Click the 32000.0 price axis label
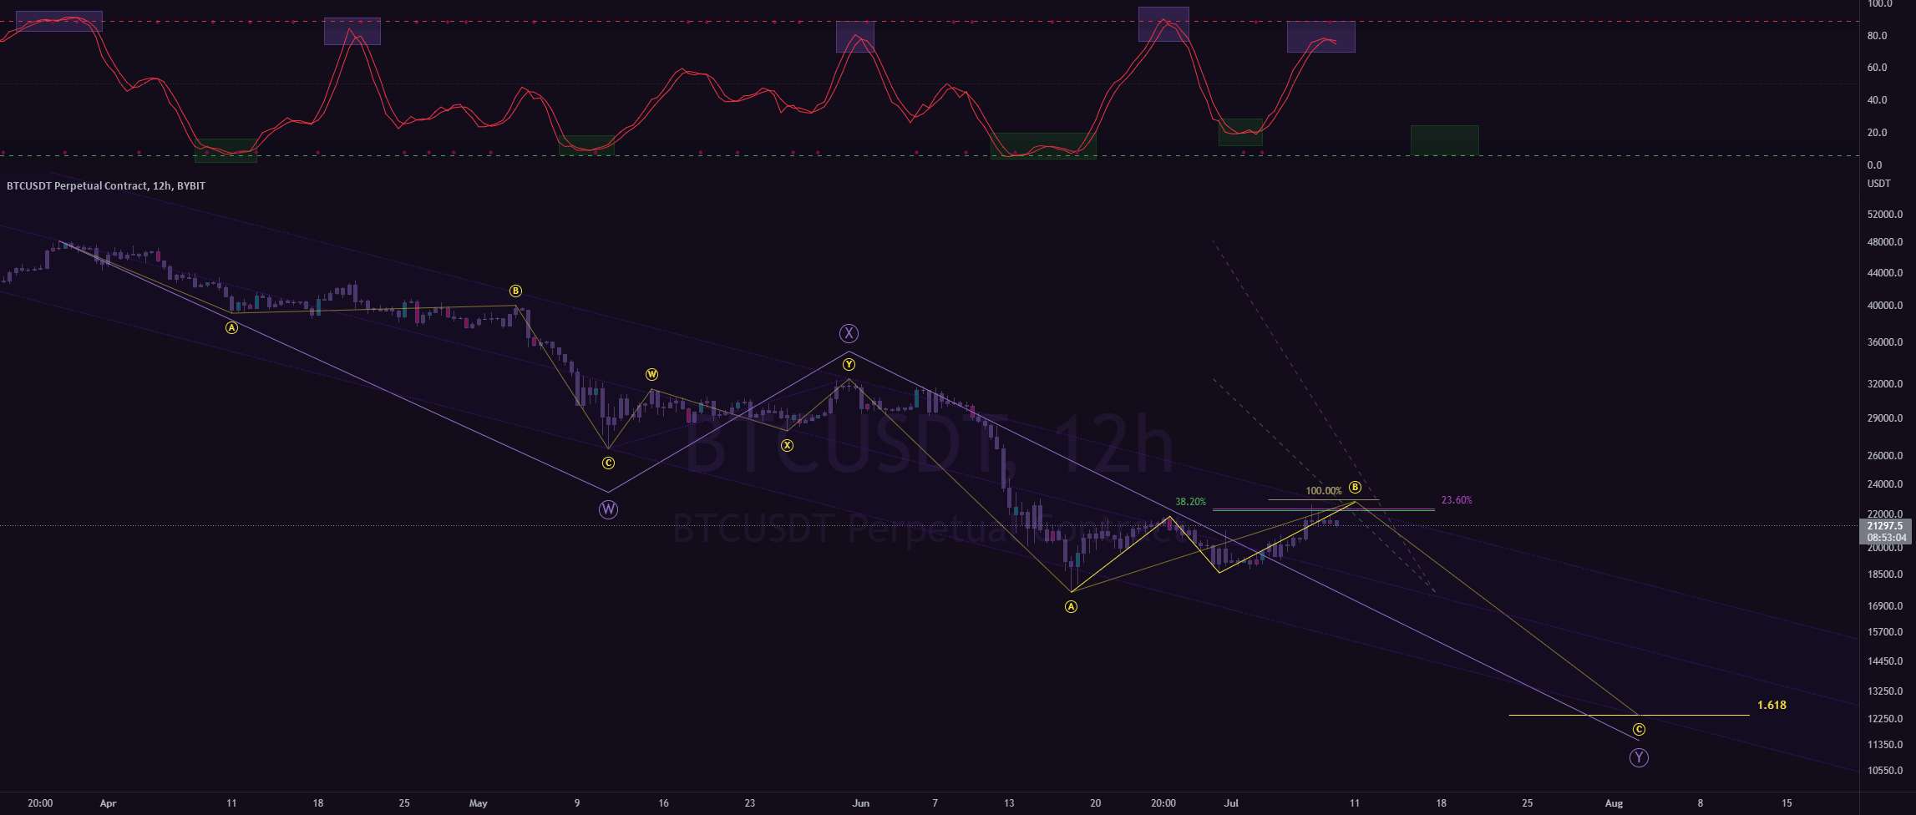 pyautogui.click(x=1883, y=384)
